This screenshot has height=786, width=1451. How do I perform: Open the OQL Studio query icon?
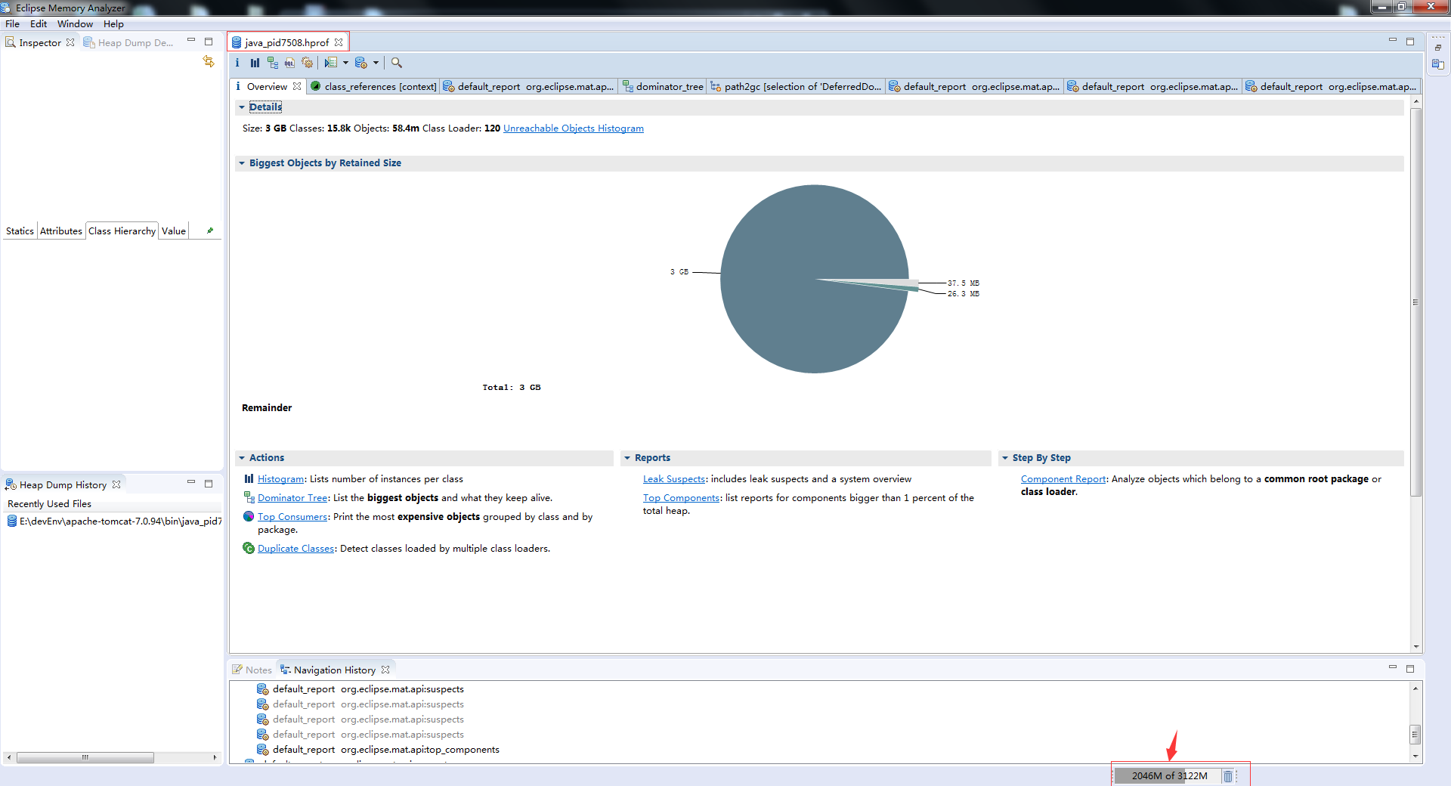click(x=289, y=63)
